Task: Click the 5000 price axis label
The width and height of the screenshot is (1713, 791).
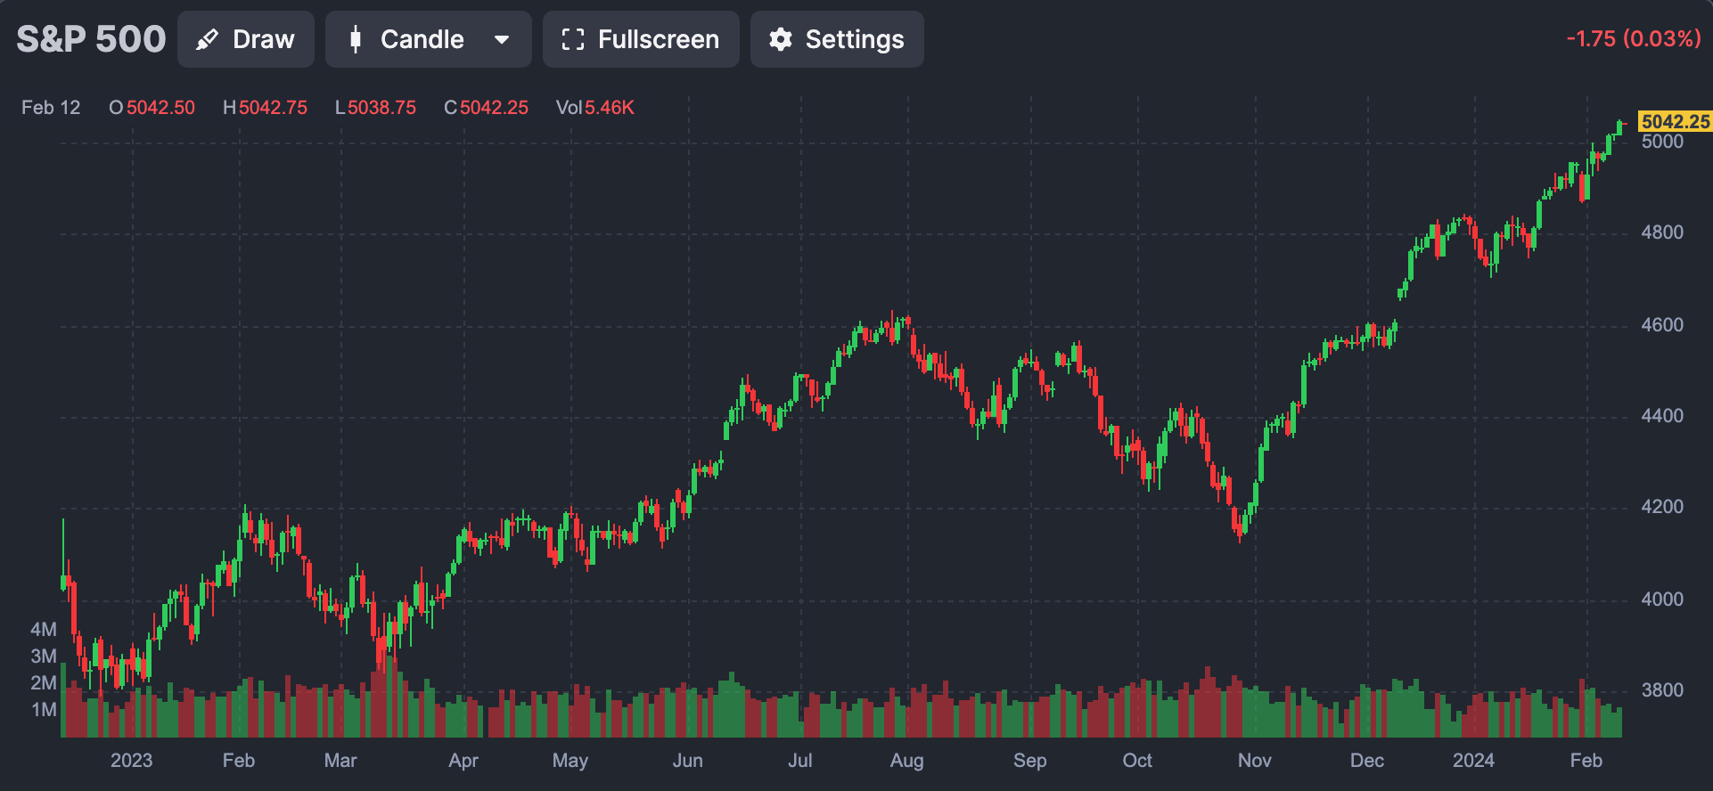Action: click(1662, 142)
